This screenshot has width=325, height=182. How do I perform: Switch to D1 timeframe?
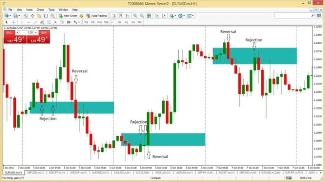click(126, 22)
